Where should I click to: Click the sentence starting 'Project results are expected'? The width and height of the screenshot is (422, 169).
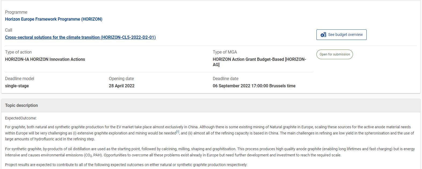tap(126, 165)
